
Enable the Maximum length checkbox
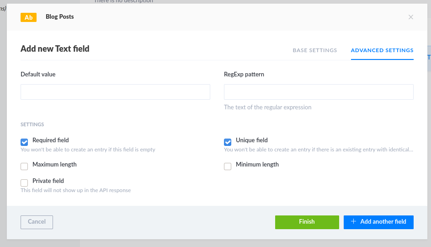tap(24, 166)
